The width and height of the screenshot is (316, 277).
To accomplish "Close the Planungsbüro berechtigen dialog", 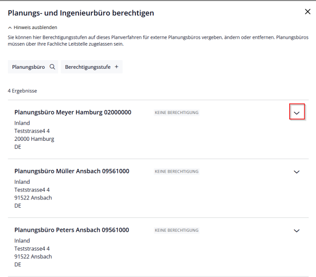I will click(308, 12).
